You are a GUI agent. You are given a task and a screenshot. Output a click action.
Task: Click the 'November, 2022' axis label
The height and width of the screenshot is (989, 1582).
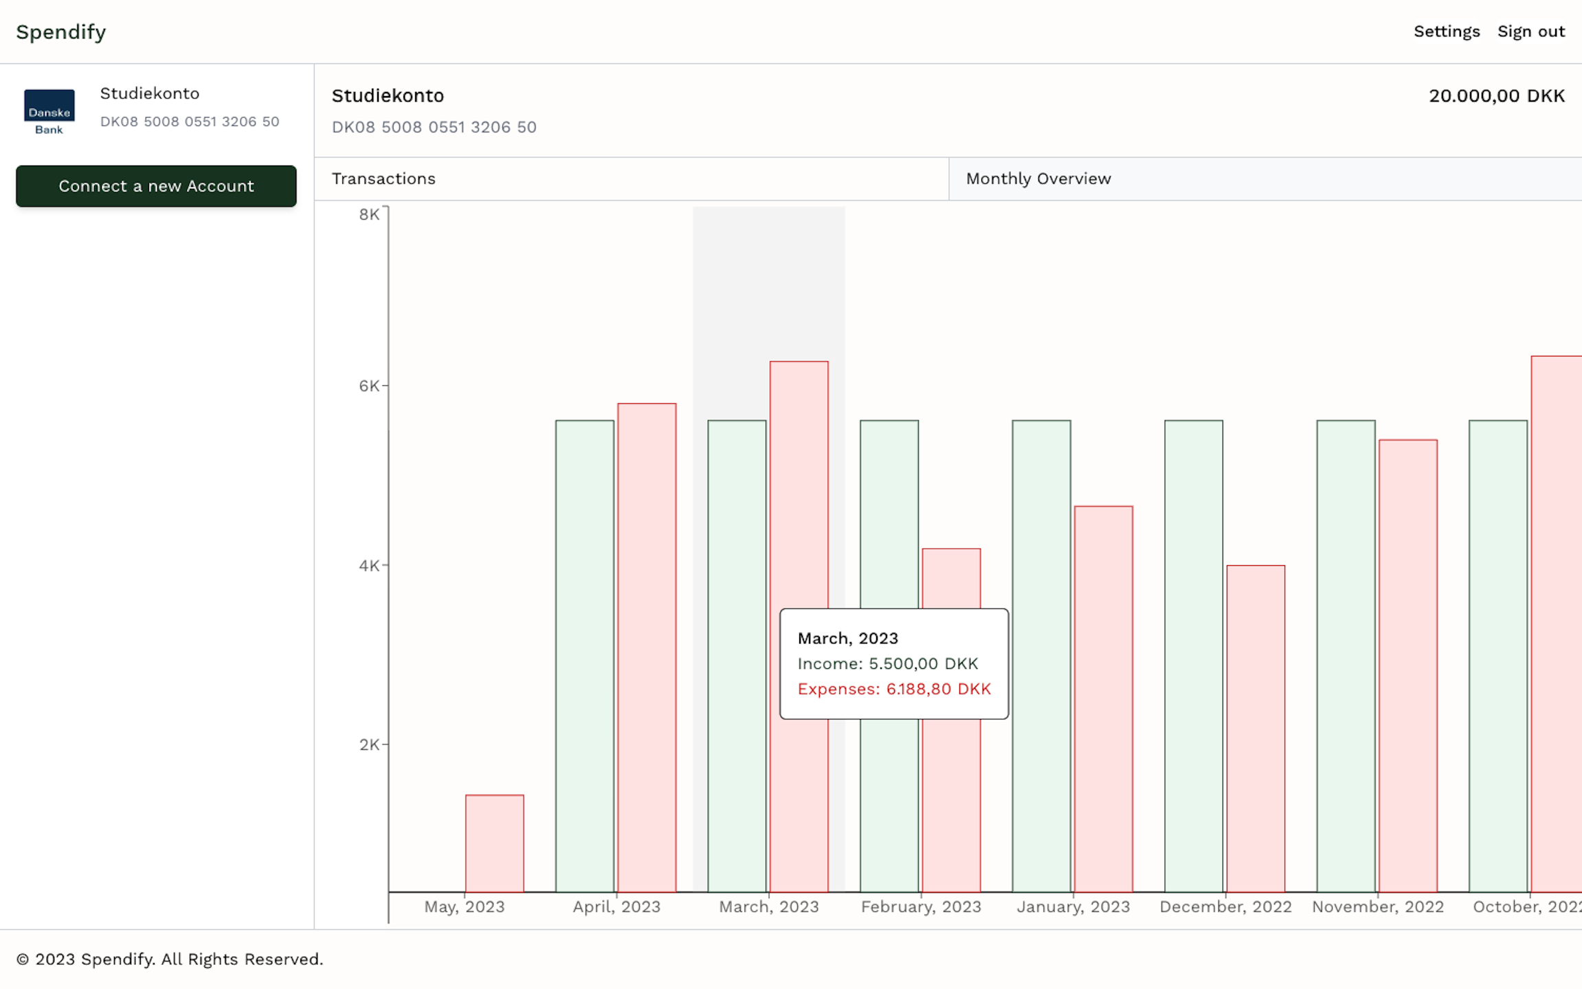[1378, 907]
